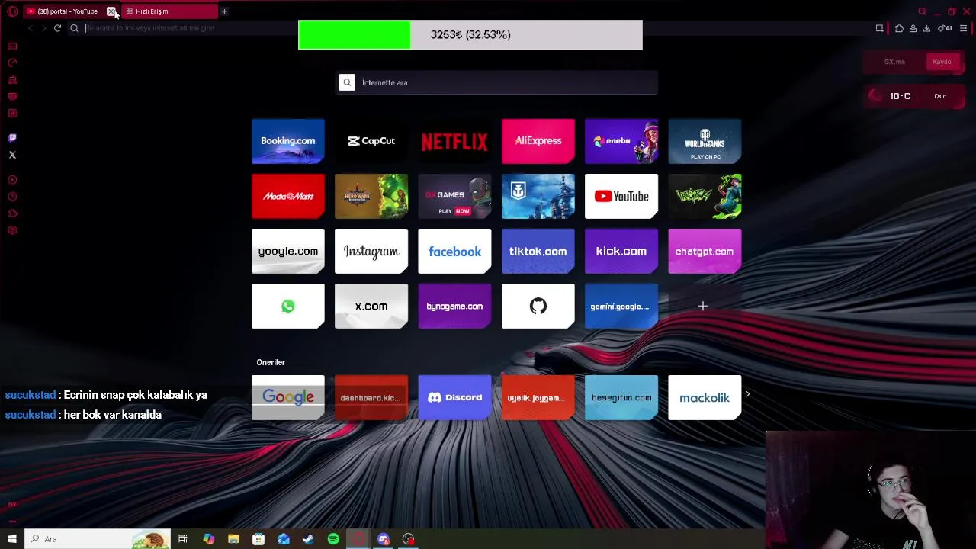This screenshot has height=549, width=976.
Task: Open Windows Start menu
Action: point(12,539)
